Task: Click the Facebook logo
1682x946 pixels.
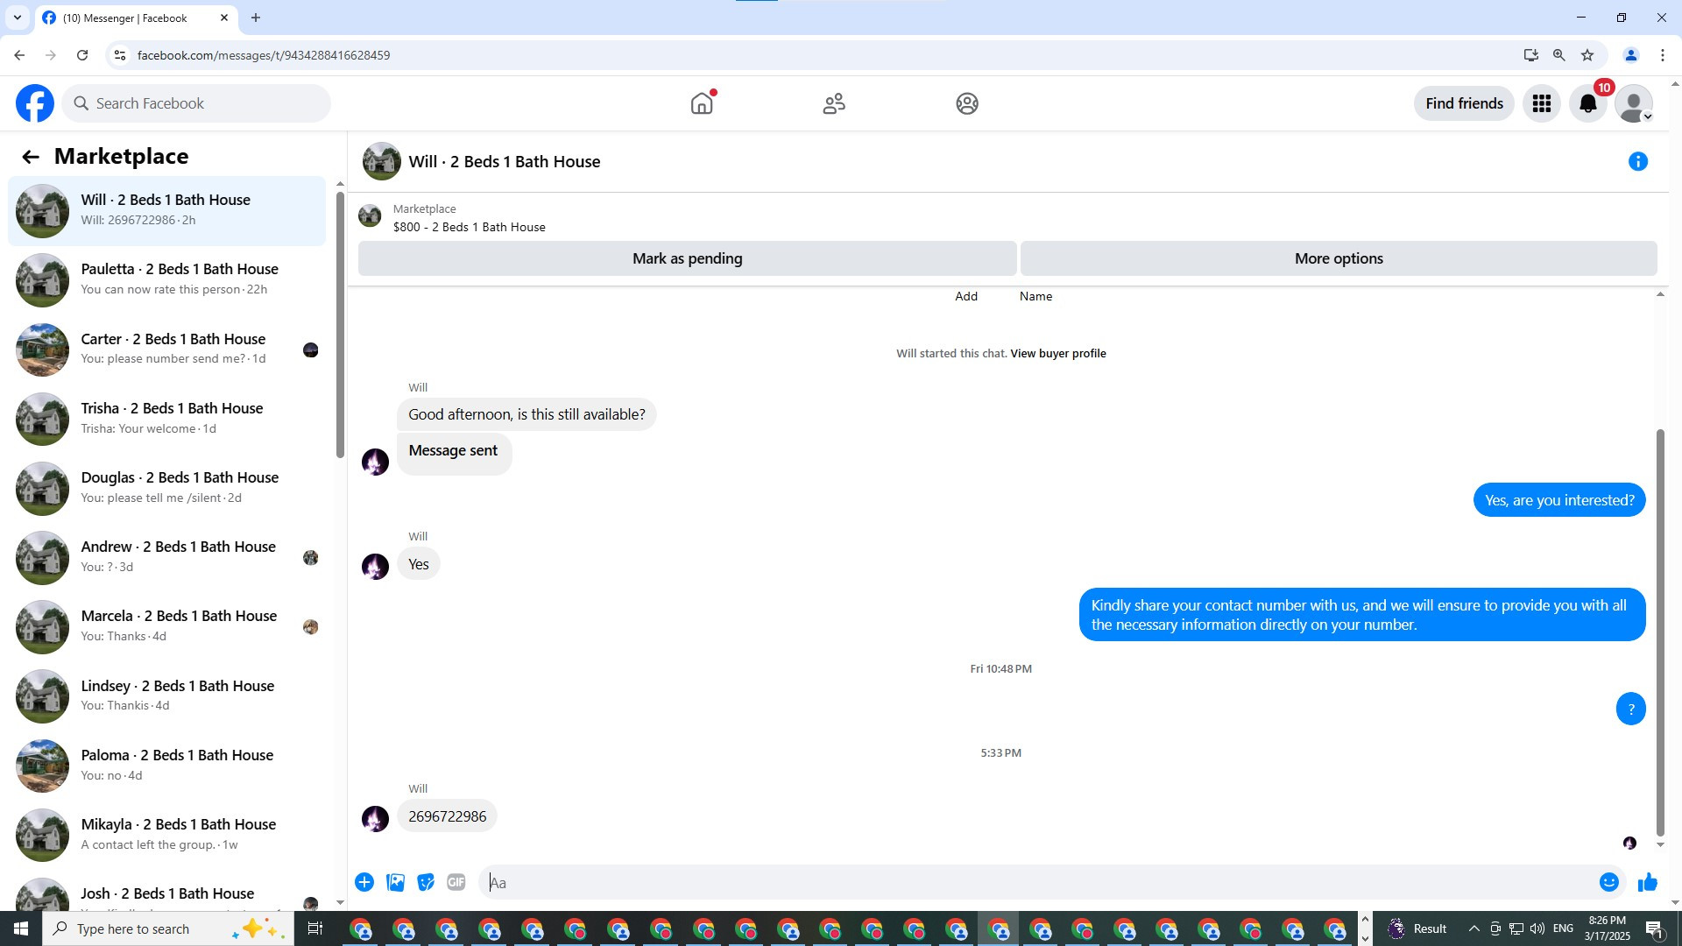Action: [35, 103]
